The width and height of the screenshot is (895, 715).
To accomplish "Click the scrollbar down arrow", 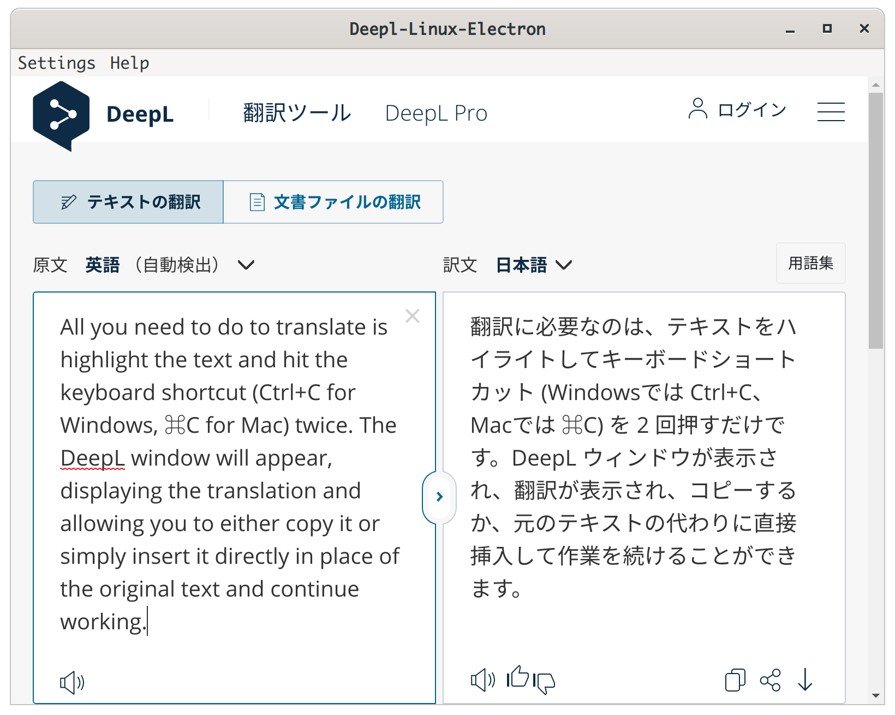I will pos(876,696).
